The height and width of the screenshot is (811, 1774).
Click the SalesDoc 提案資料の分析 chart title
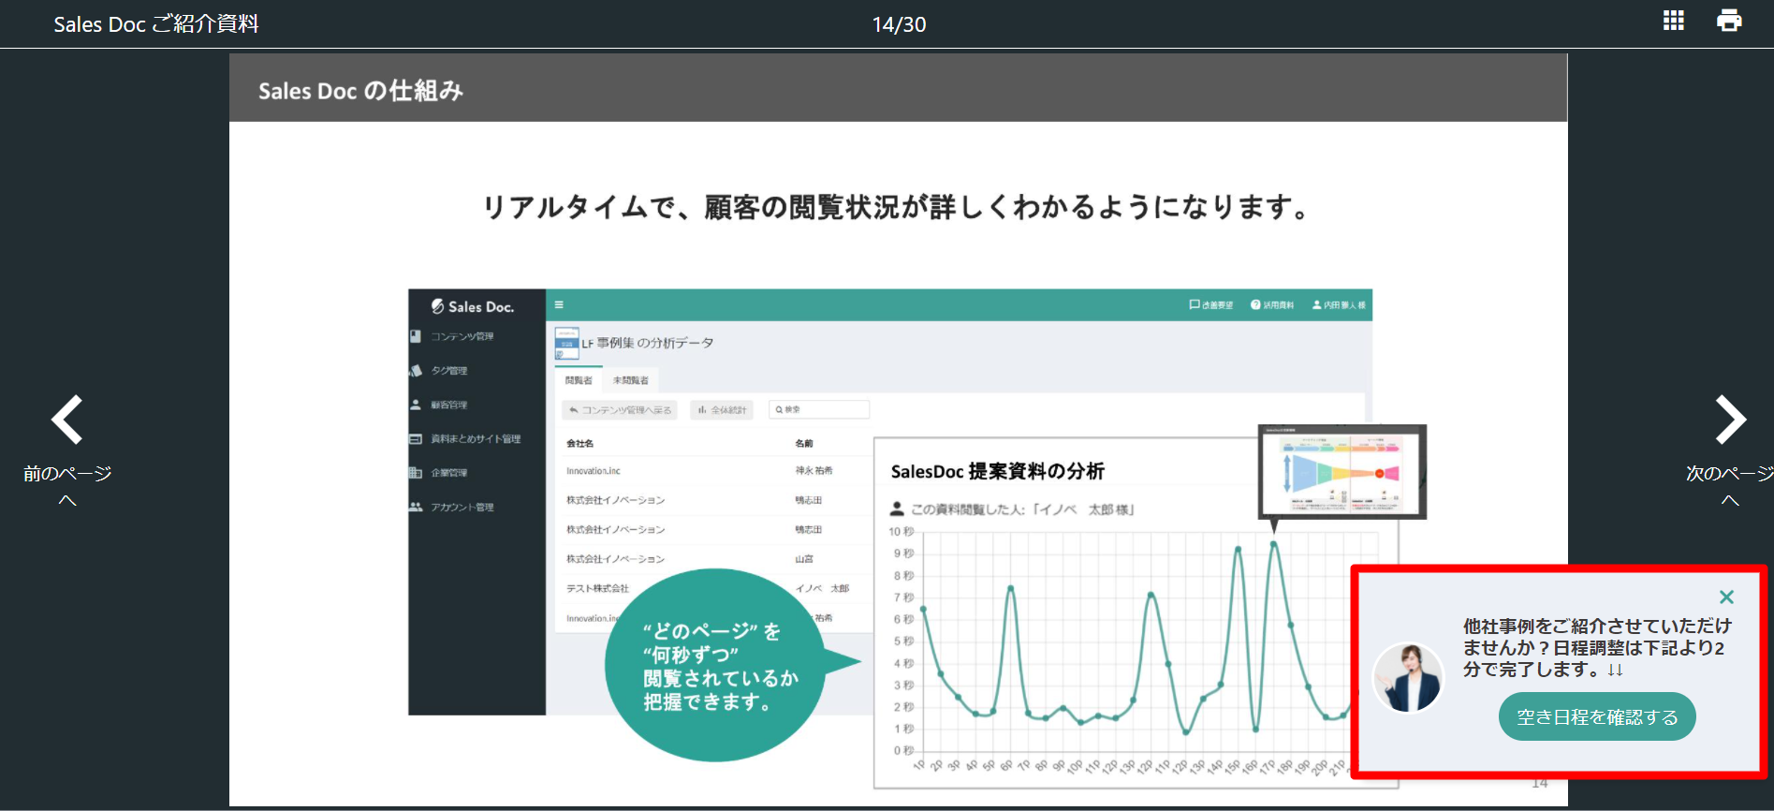998,471
